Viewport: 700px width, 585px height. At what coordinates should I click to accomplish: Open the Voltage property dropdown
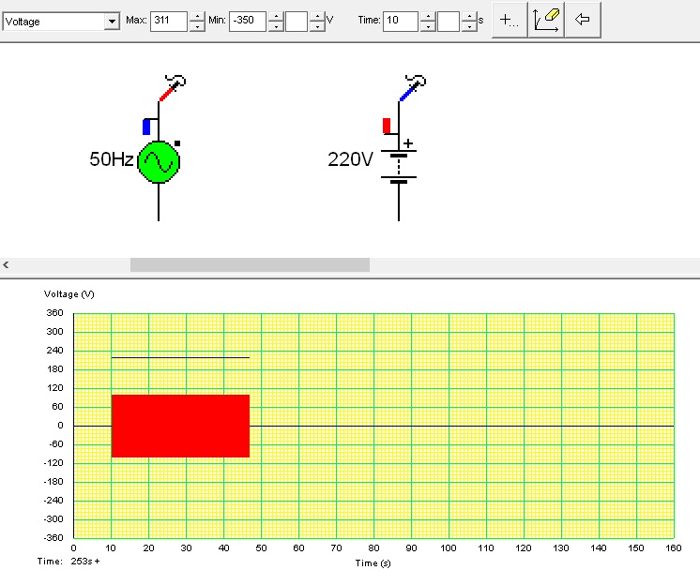[112, 22]
